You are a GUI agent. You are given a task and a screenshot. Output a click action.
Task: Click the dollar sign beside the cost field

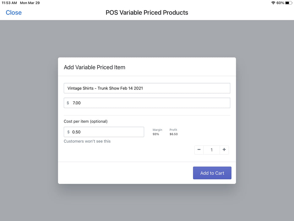[68, 132]
